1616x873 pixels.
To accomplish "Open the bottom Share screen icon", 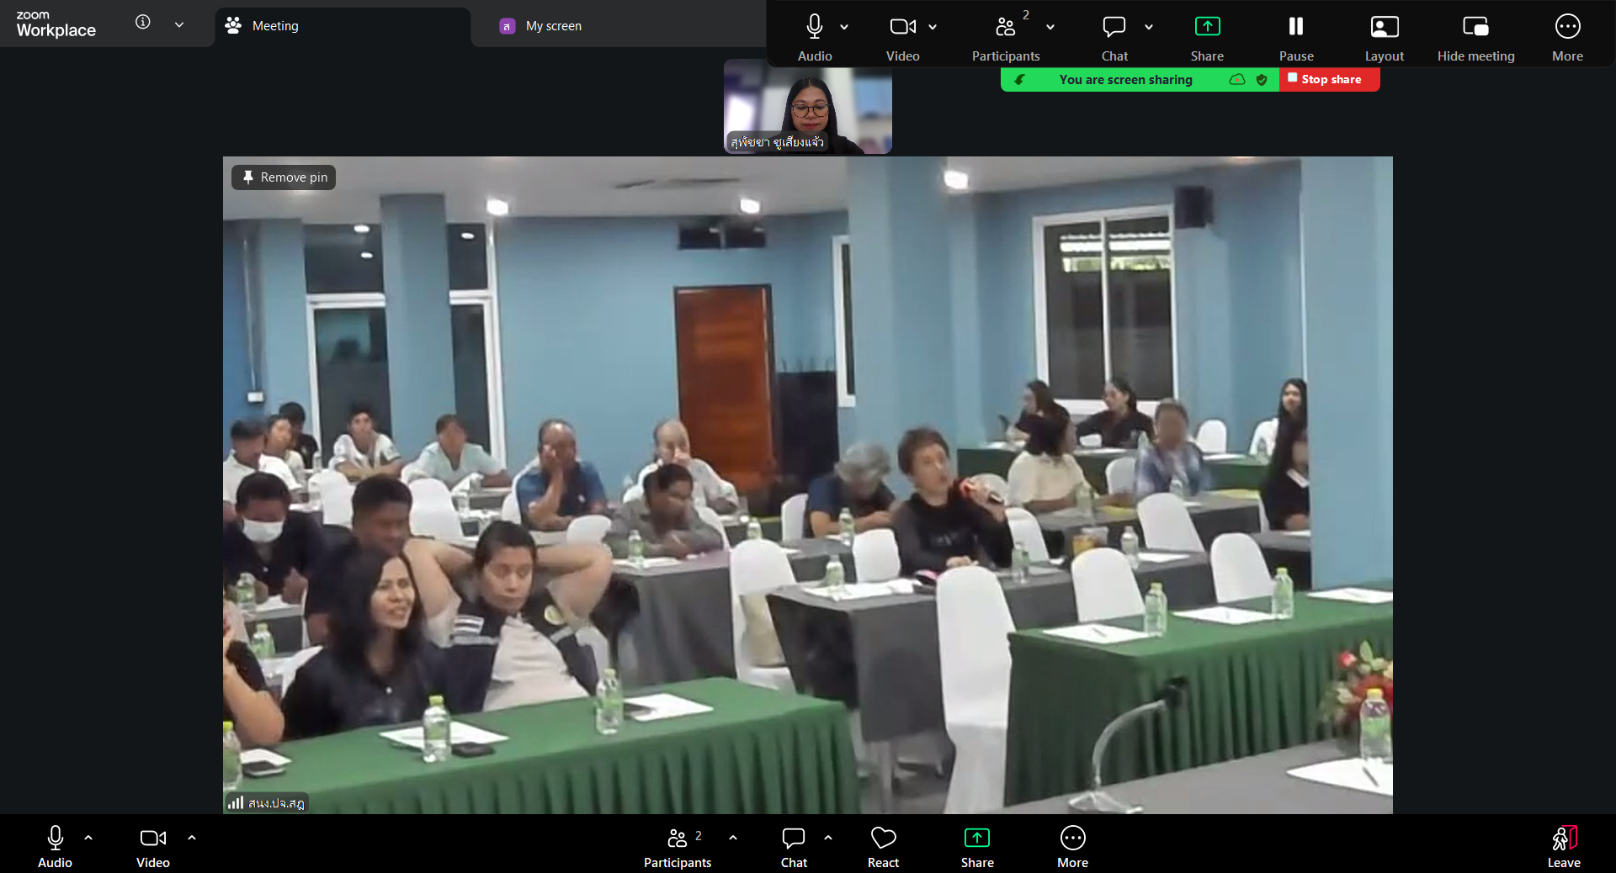I will pyautogui.click(x=976, y=846).
